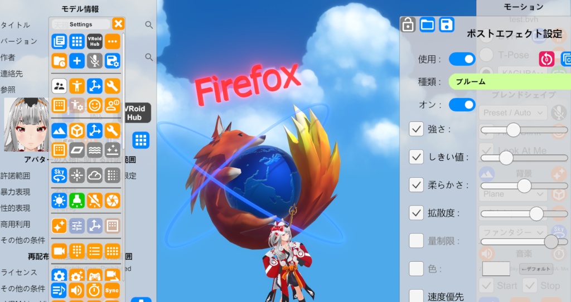The width and height of the screenshot is (571, 302).
Task: Click the blue grid button below VRoid Hub
Action: (x=141, y=140)
